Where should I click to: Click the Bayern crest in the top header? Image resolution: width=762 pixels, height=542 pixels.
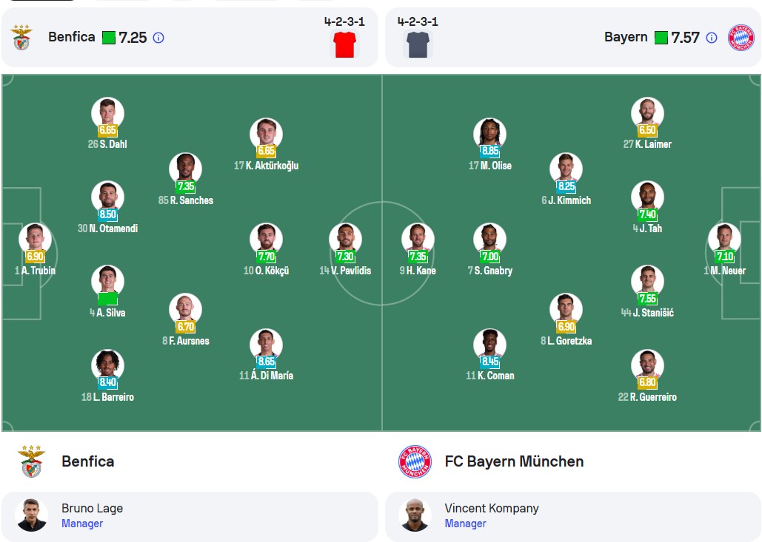(x=741, y=38)
